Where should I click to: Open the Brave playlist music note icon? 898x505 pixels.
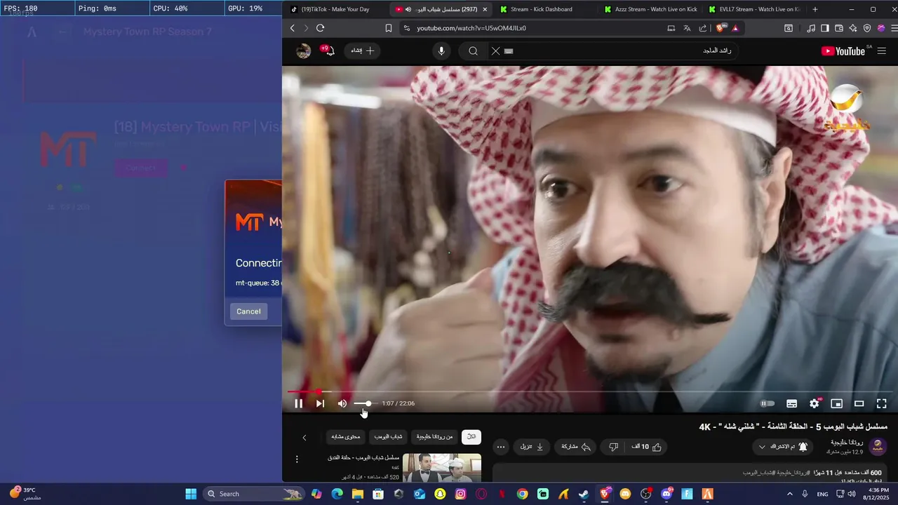pyautogui.click(x=811, y=28)
